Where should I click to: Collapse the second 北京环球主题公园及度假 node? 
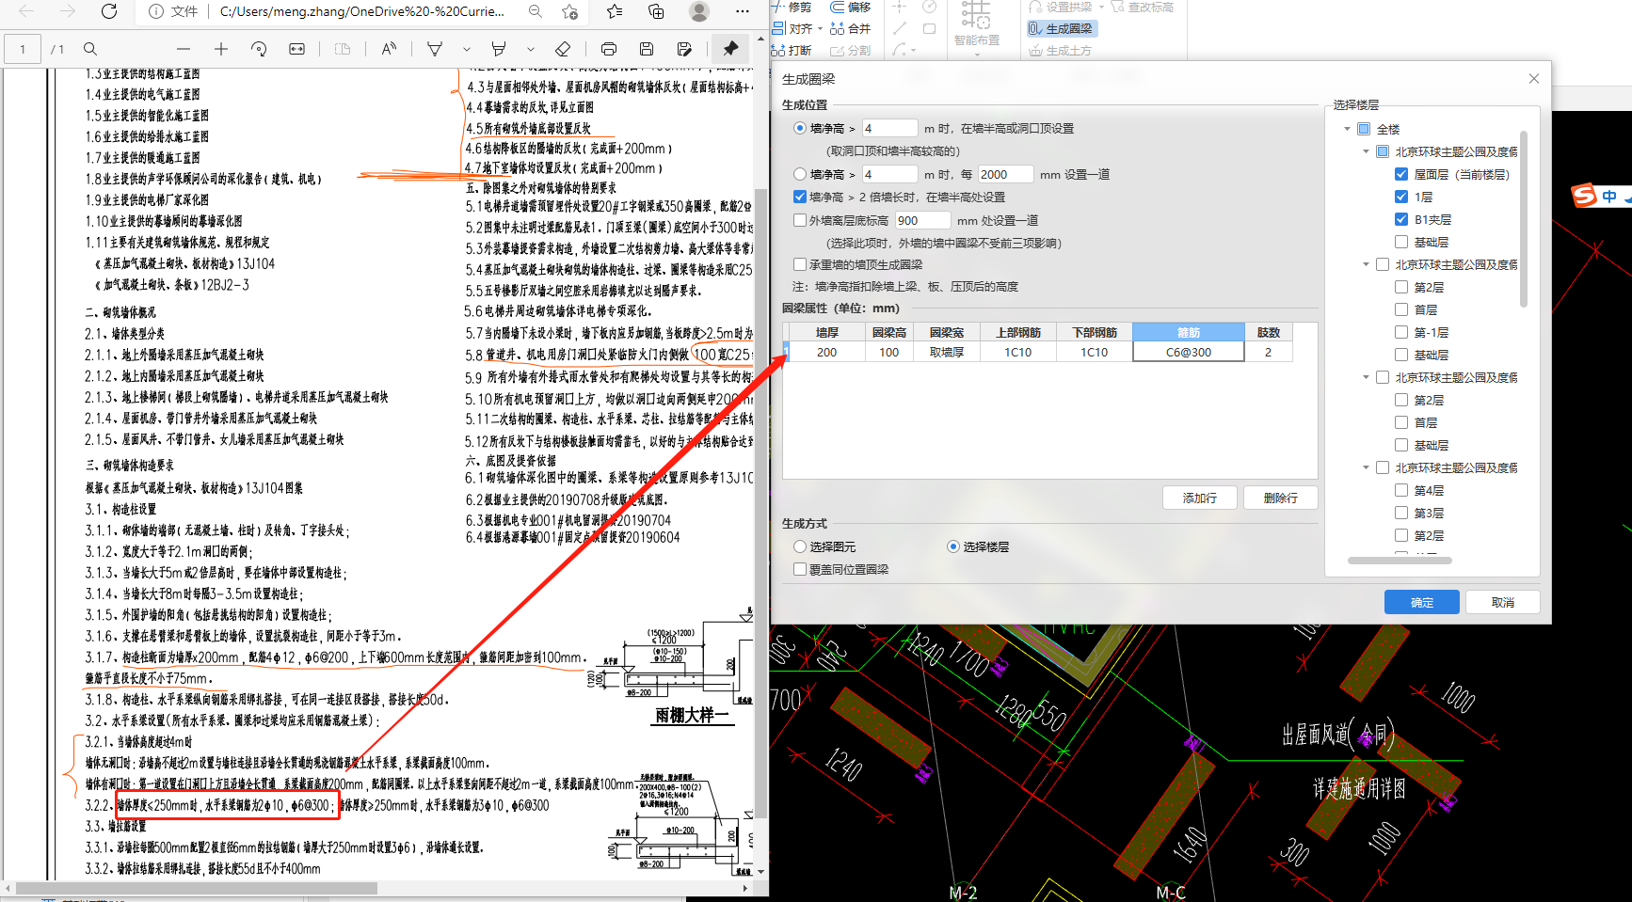pos(1366,264)
